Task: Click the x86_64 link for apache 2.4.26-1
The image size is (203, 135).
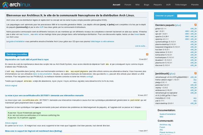Action: (194, 36)
